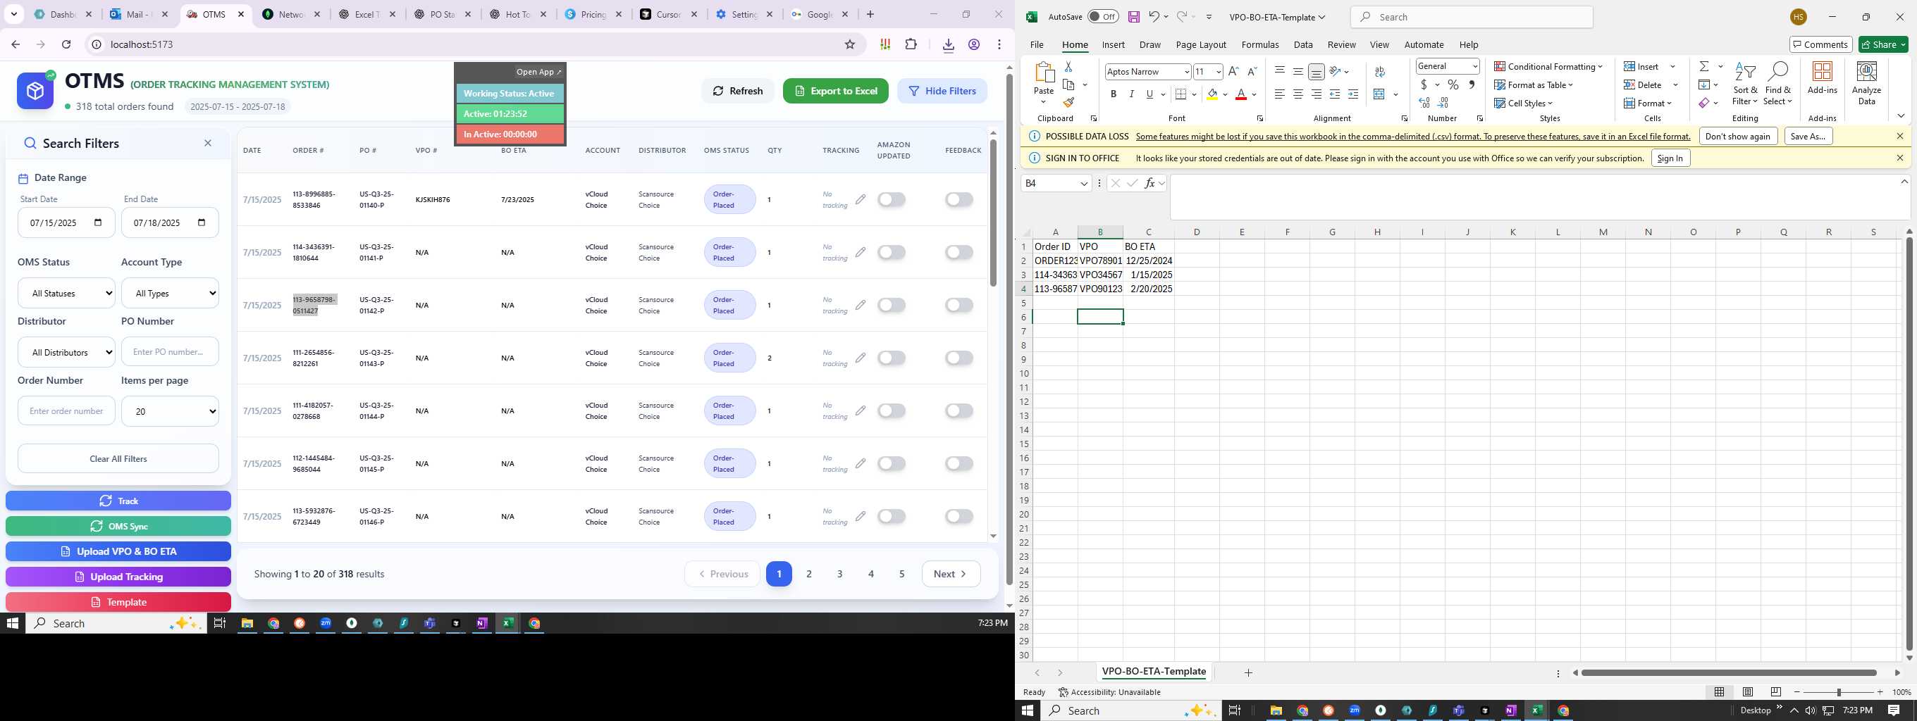The width and height of the screenshot is (1917, 721).
Task: Expand the Cell Styles dropdown
Action: [x=1523, y=104]
